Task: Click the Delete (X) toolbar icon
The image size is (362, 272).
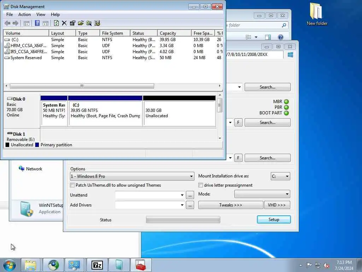Action: click(64, 23)
